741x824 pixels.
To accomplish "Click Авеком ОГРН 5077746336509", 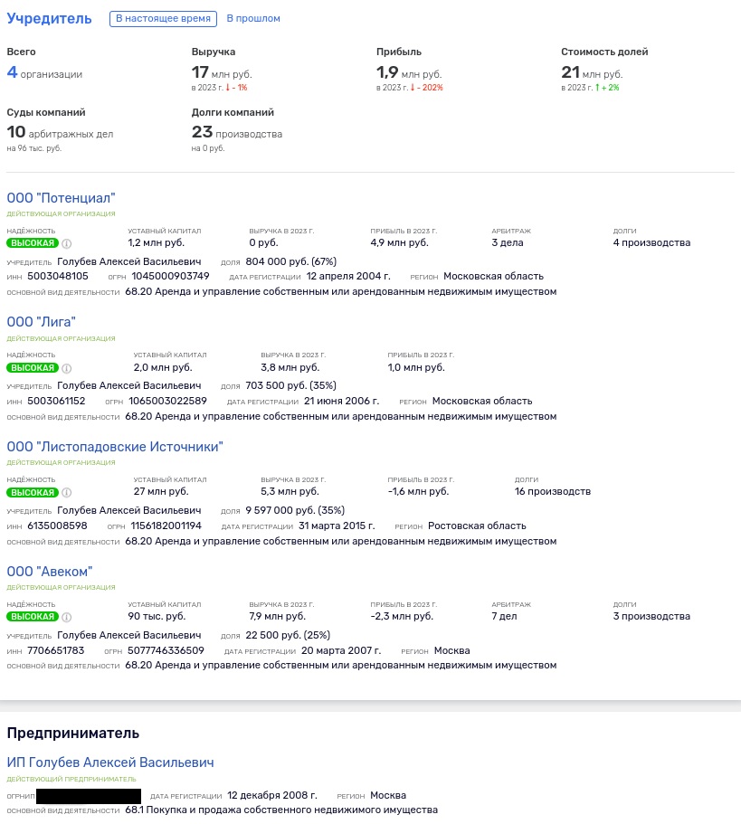I will click(x=166, y=650).
